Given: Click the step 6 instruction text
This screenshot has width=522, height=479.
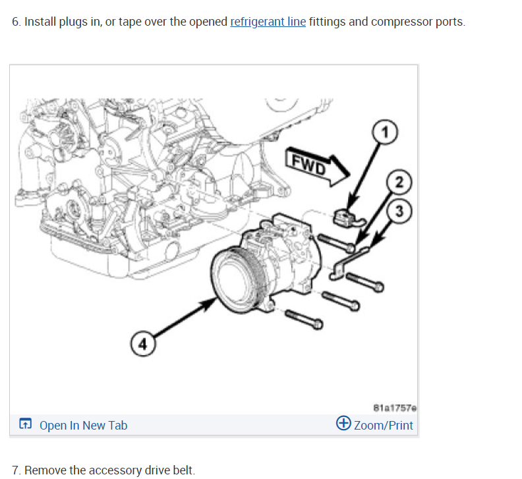Looking at the screenshot, I should [x=239, y=22].
